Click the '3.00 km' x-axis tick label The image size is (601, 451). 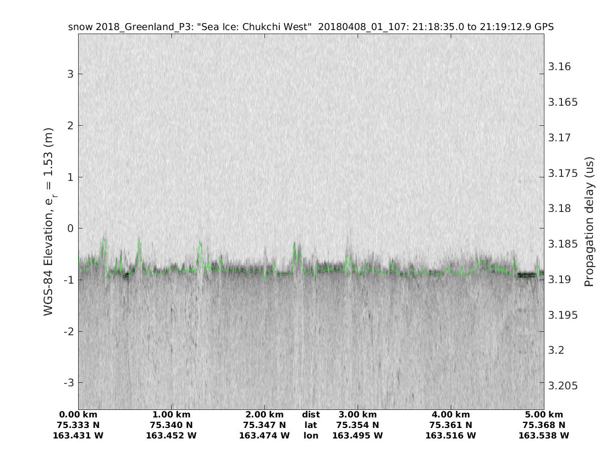coord(358,414)
